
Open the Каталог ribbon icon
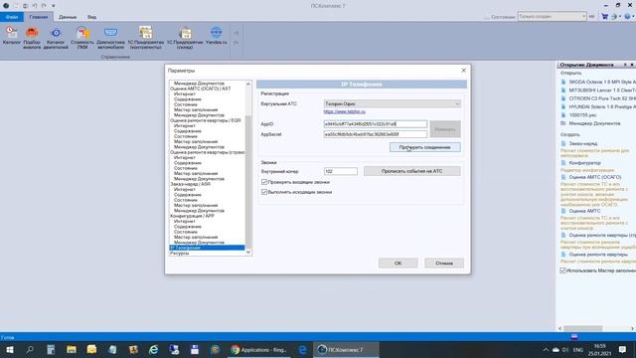point(11,36)
